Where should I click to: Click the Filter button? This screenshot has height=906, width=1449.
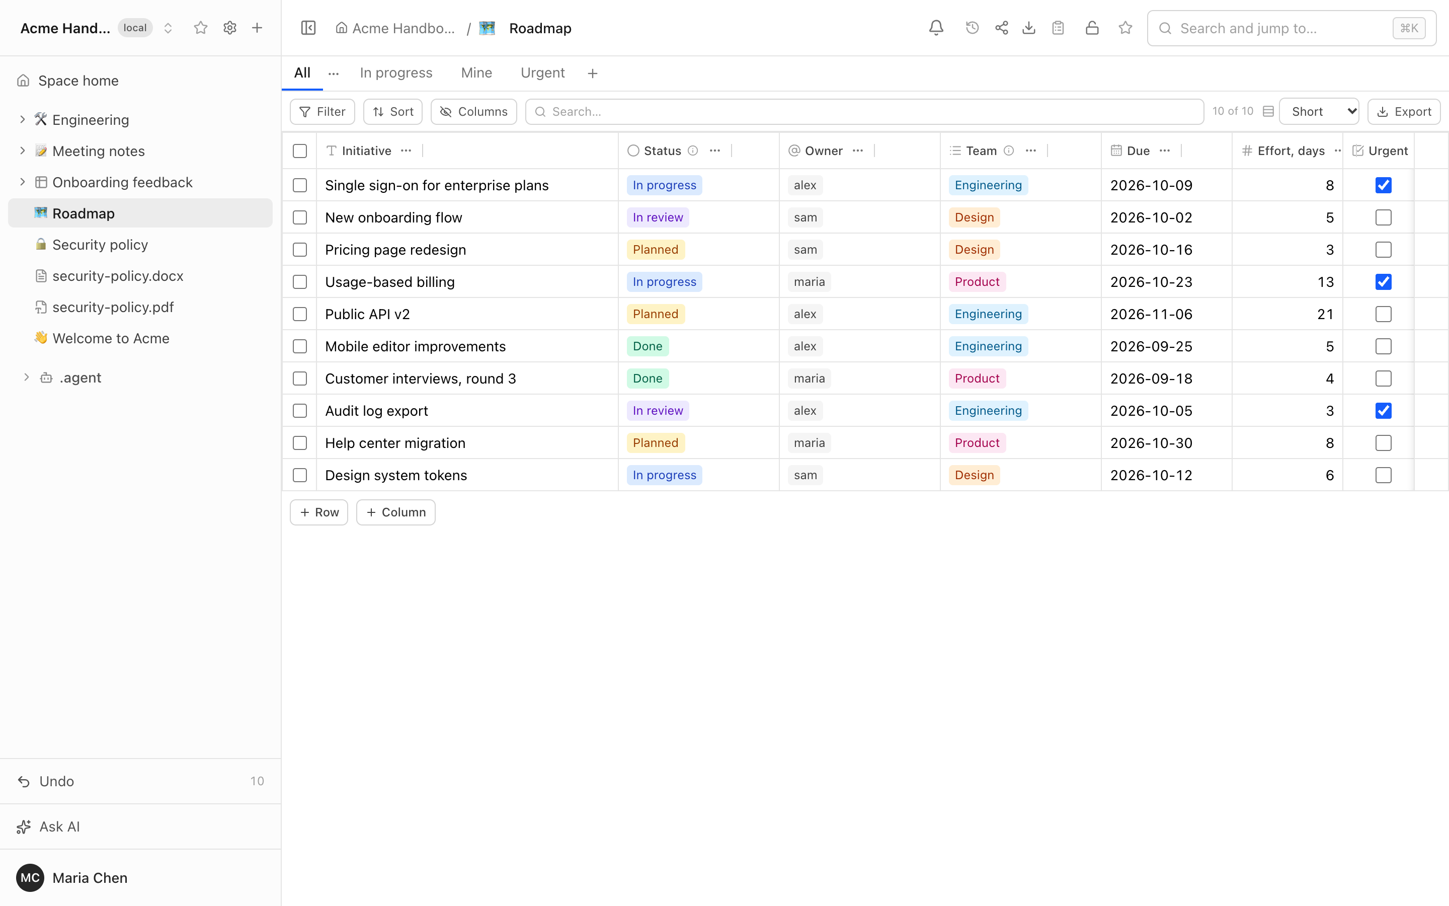point(322,111)
